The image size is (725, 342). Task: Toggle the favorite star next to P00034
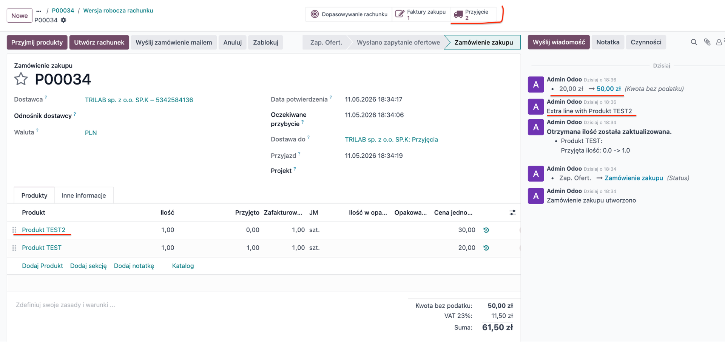click(21, 79)
